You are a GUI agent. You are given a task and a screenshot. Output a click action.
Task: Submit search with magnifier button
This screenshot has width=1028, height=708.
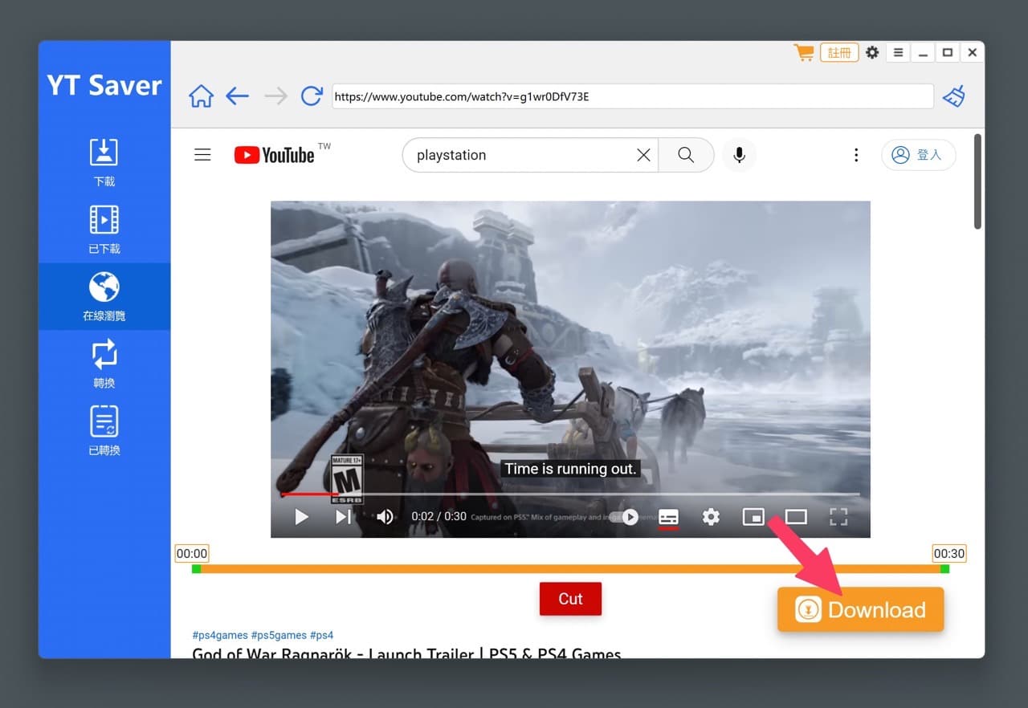686,155
